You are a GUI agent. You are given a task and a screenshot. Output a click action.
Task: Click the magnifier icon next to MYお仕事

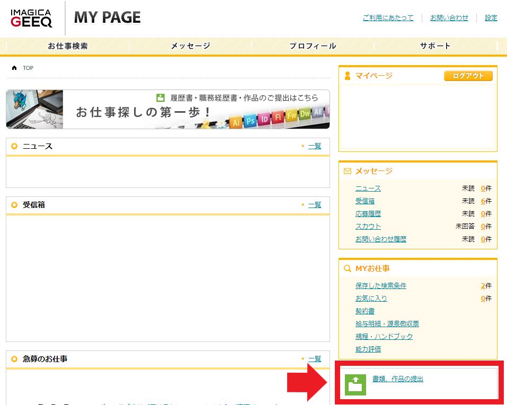coord(348,268)
